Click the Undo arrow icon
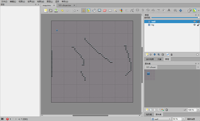The width and height of the screenshot is (200, 121). (x=62, y=10)
